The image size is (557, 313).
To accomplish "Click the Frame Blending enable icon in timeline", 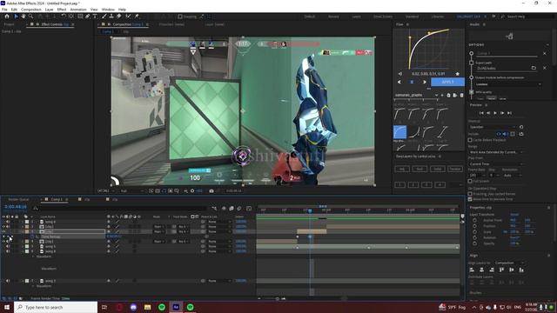I will coord(232,209).
